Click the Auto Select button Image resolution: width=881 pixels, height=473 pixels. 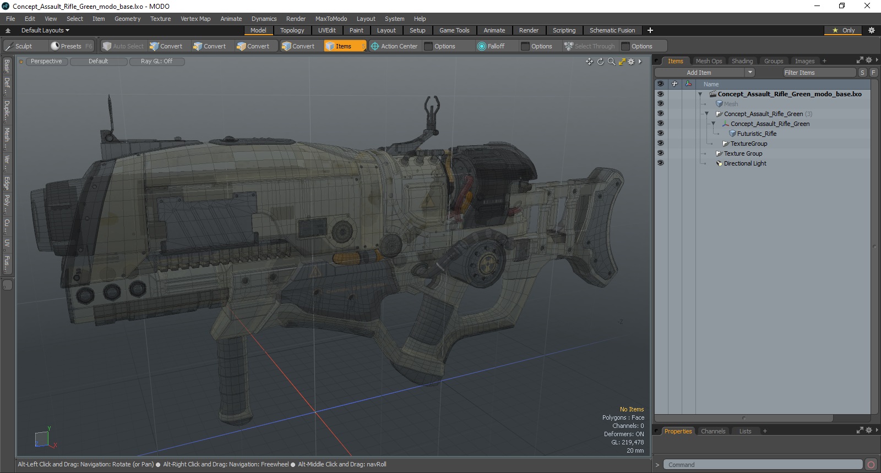pos(123,46)
